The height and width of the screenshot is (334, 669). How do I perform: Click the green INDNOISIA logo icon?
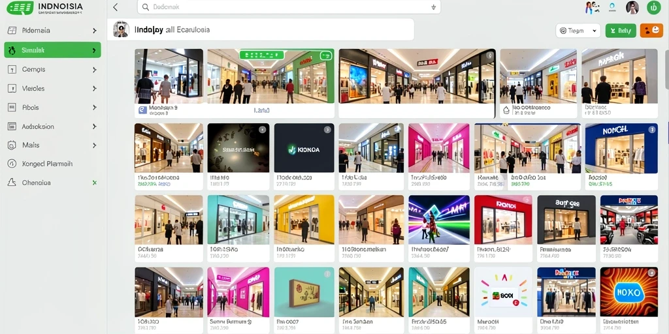[20, 8]
